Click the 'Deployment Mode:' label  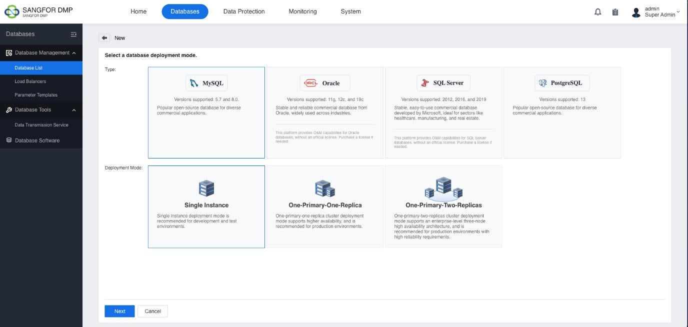click(x=123, y=168)
